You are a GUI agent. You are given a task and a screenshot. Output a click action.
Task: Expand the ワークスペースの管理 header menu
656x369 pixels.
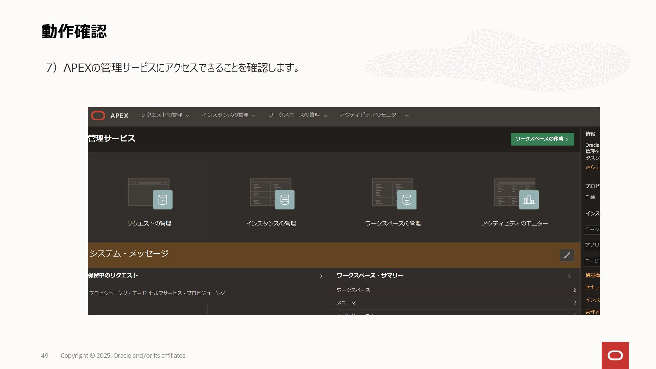pos(298,115)
